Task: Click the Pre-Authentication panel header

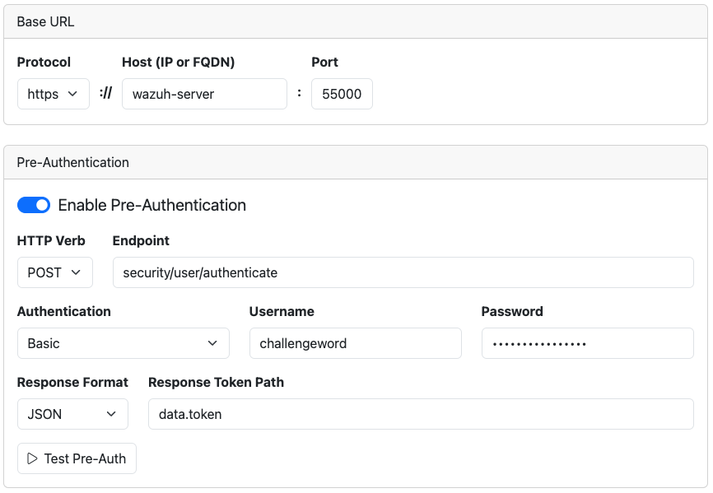Action: [356, 163]
